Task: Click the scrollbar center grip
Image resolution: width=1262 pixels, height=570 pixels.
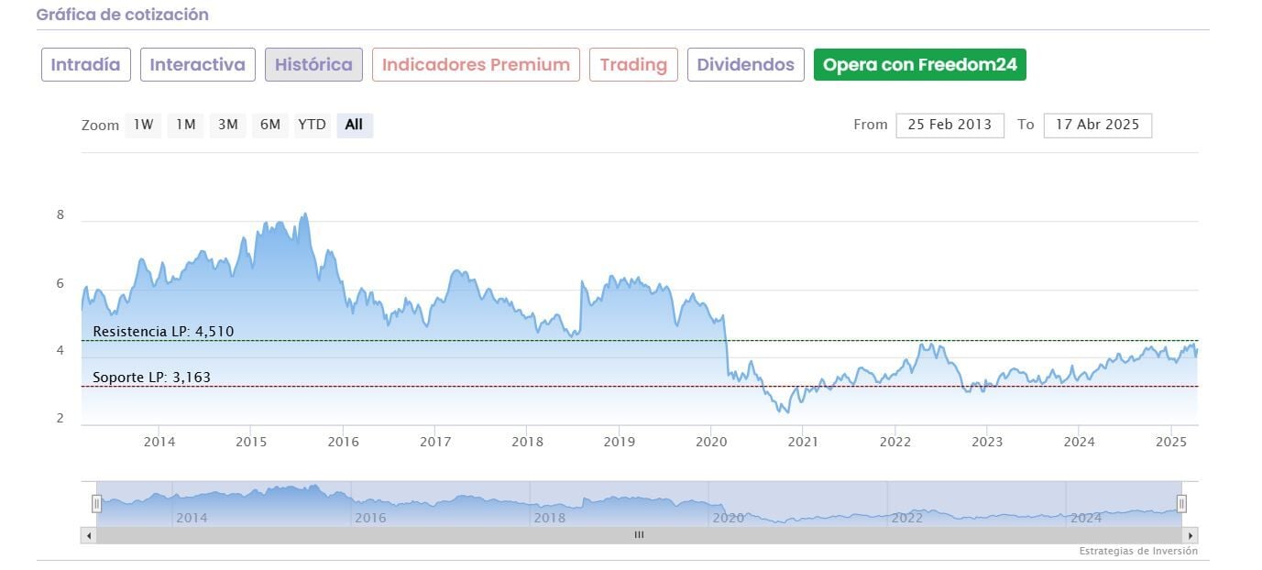Action: (x=639, y=535)
